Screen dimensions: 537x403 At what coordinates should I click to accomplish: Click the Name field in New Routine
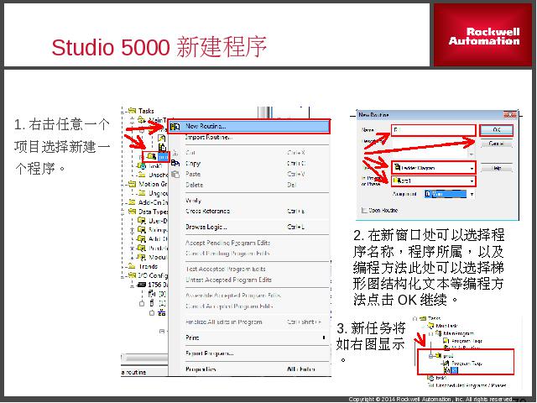[x=434, y=130]
